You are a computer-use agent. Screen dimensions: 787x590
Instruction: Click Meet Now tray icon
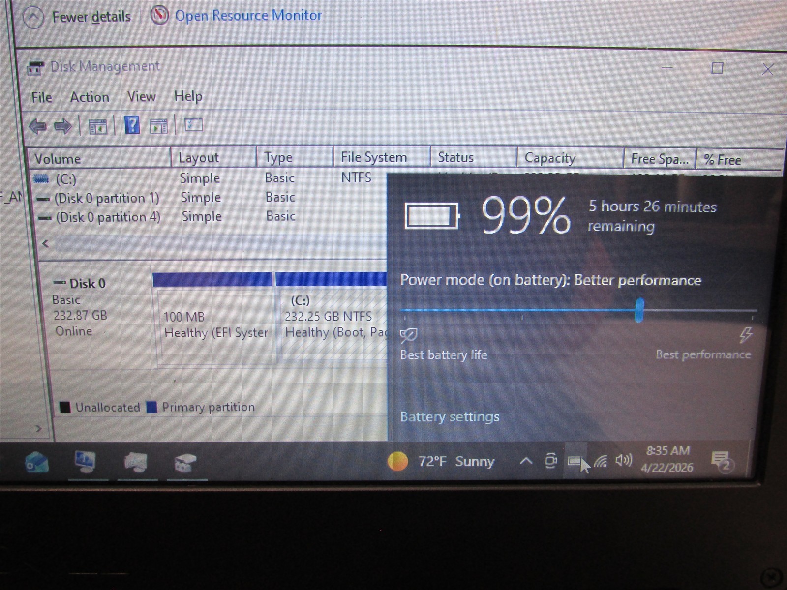click(551, 461)
